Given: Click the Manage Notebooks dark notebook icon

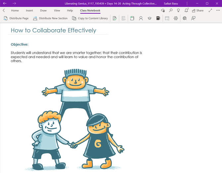Looking at the screenshot, I should pyautogui.click(x=158, y=18).
